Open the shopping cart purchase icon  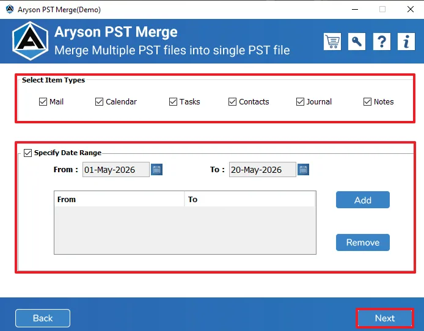click(332, 42)
